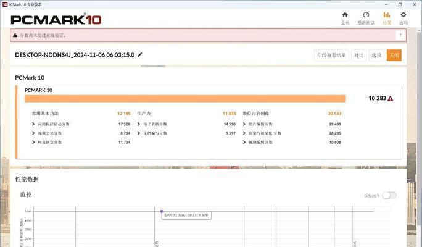Click the orange Close result button
The height and width of the screenshot is (247, 422).
(394, 55)
